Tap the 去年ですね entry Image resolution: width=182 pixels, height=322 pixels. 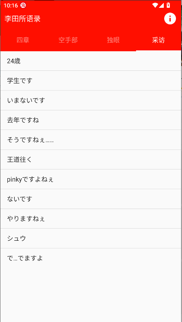[91, 120]
